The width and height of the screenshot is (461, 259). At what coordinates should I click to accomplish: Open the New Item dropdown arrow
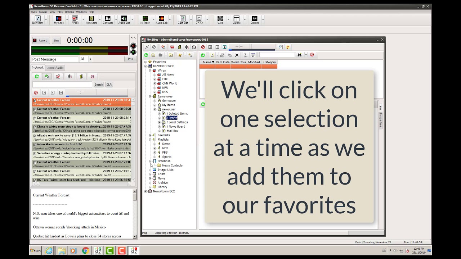pyautogui.click(x=46, y=20)
